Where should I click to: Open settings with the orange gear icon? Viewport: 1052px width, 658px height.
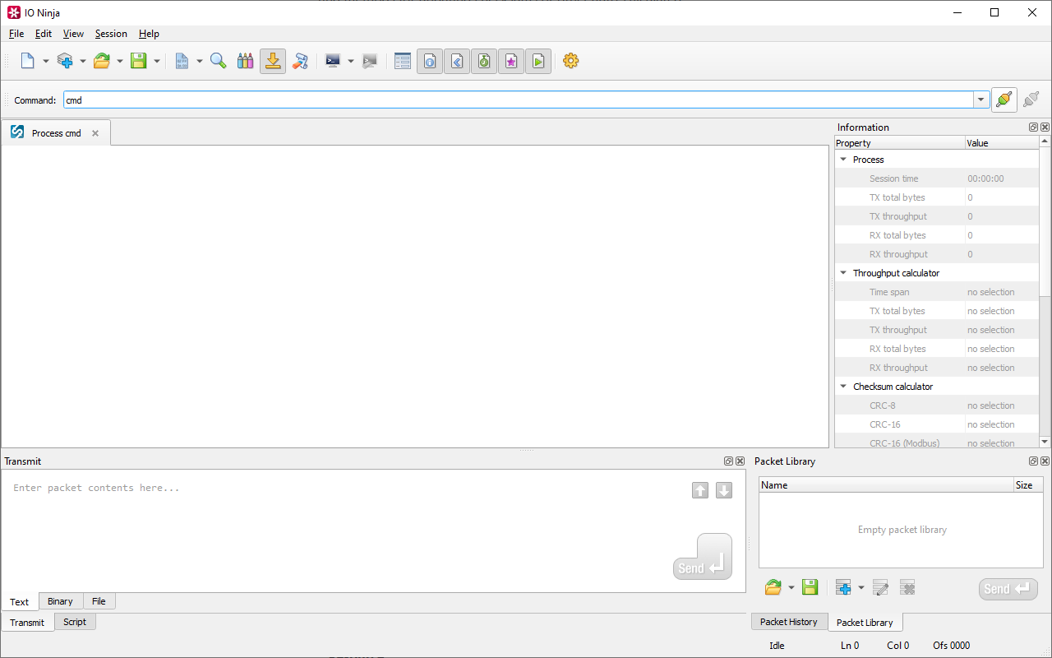pyautogui.click(x=571, y=61)
